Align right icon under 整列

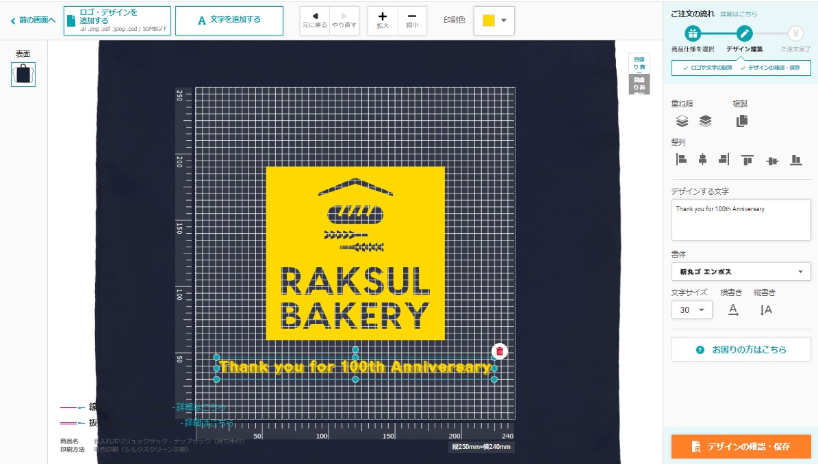[724, 159]
